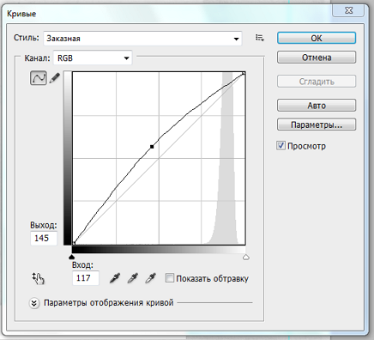
Task: Pick the white point eyedropper
Action: (150, 278)
